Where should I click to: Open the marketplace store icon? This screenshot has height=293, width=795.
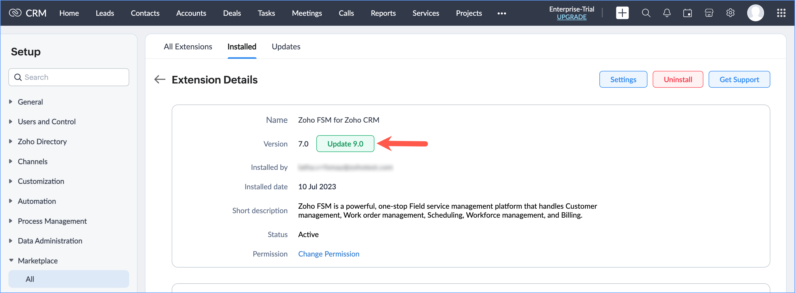[x=709, y=13]
